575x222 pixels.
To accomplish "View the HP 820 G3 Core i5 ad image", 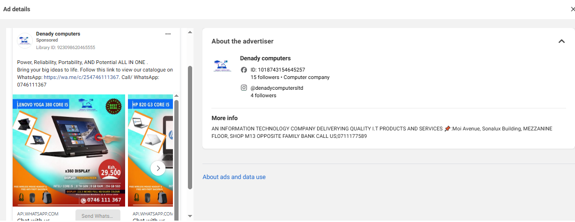I will (x=150, y=150).
